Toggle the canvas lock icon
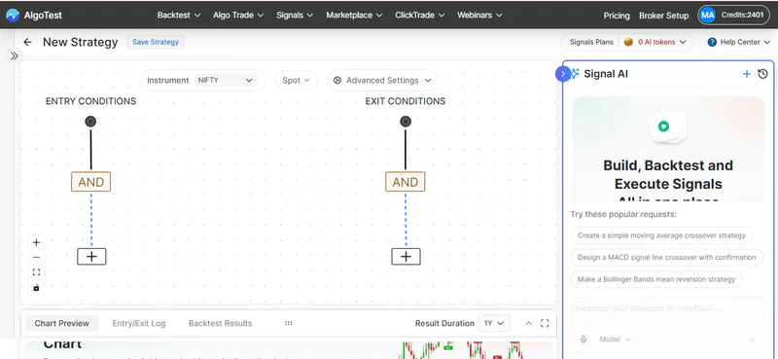778x359 pixels. pos(36,288)
